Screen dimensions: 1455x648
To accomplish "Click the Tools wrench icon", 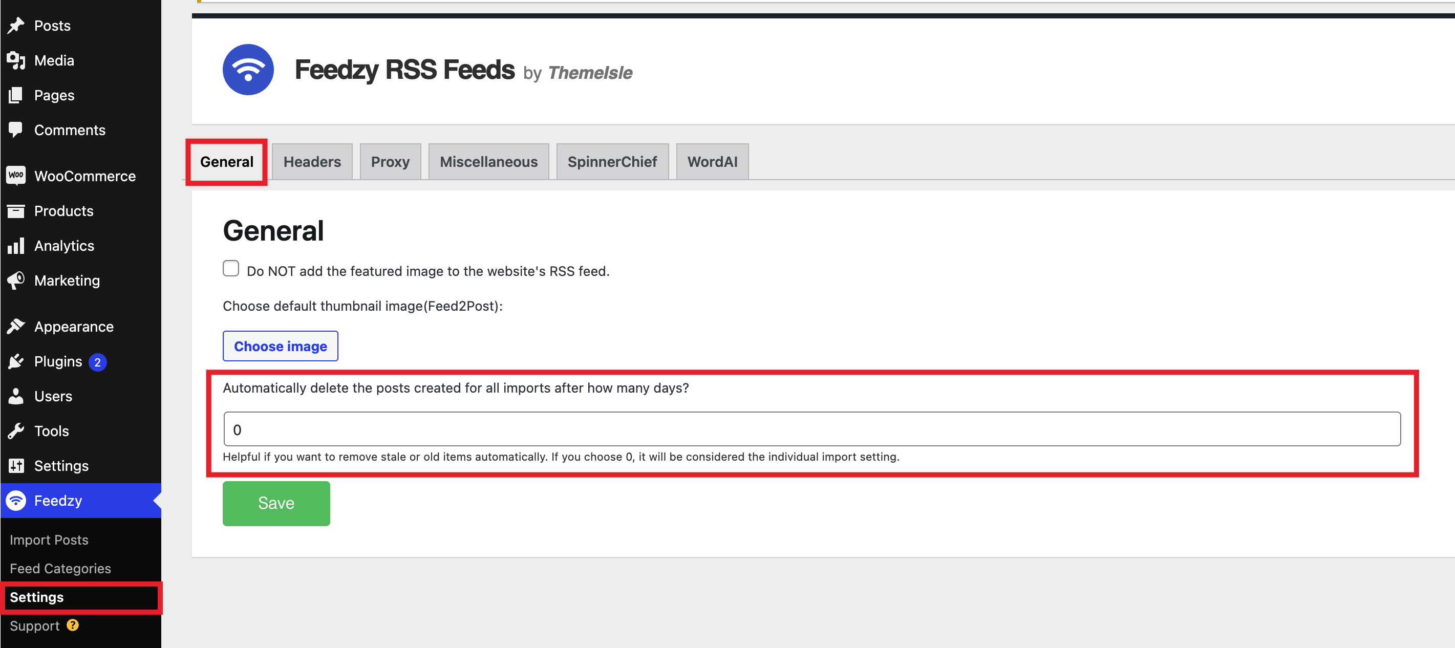I will click(16, 430).
